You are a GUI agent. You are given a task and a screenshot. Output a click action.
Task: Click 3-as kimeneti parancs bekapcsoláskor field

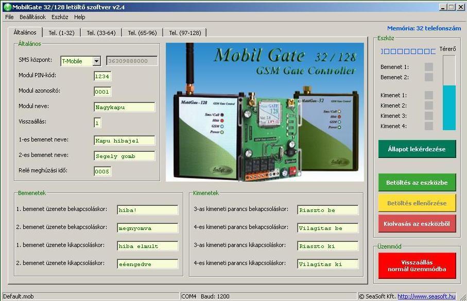pos(327,210)
